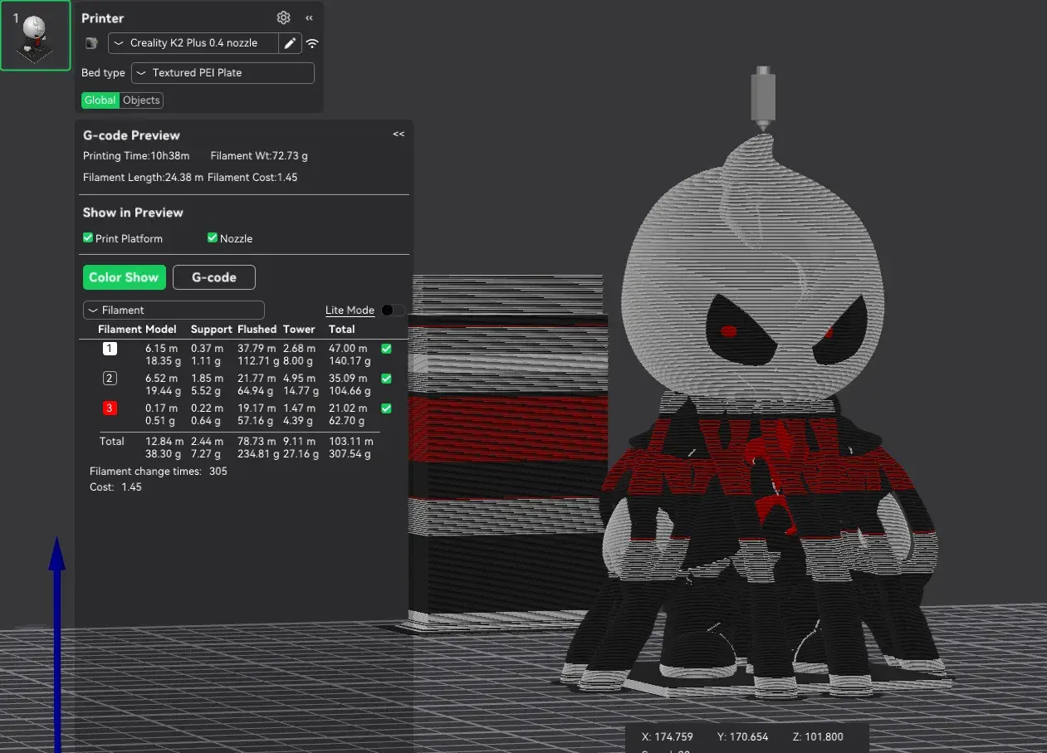Screen dimensions: 1047x753
Task: Click the Tower column header
Action: click(299, 330)
